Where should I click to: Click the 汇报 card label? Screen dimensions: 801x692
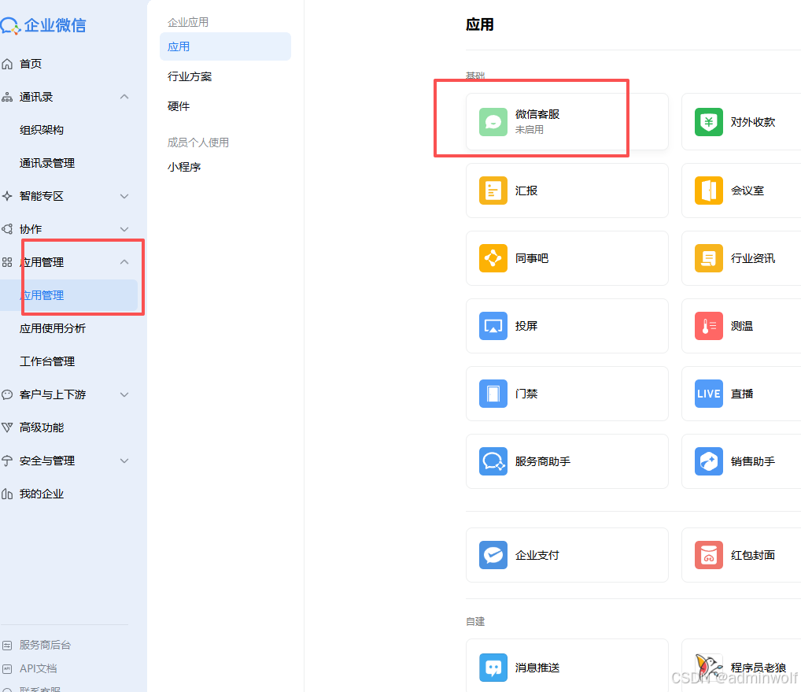point(526,191)
